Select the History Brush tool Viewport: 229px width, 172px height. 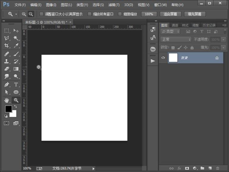pos(16,61)
